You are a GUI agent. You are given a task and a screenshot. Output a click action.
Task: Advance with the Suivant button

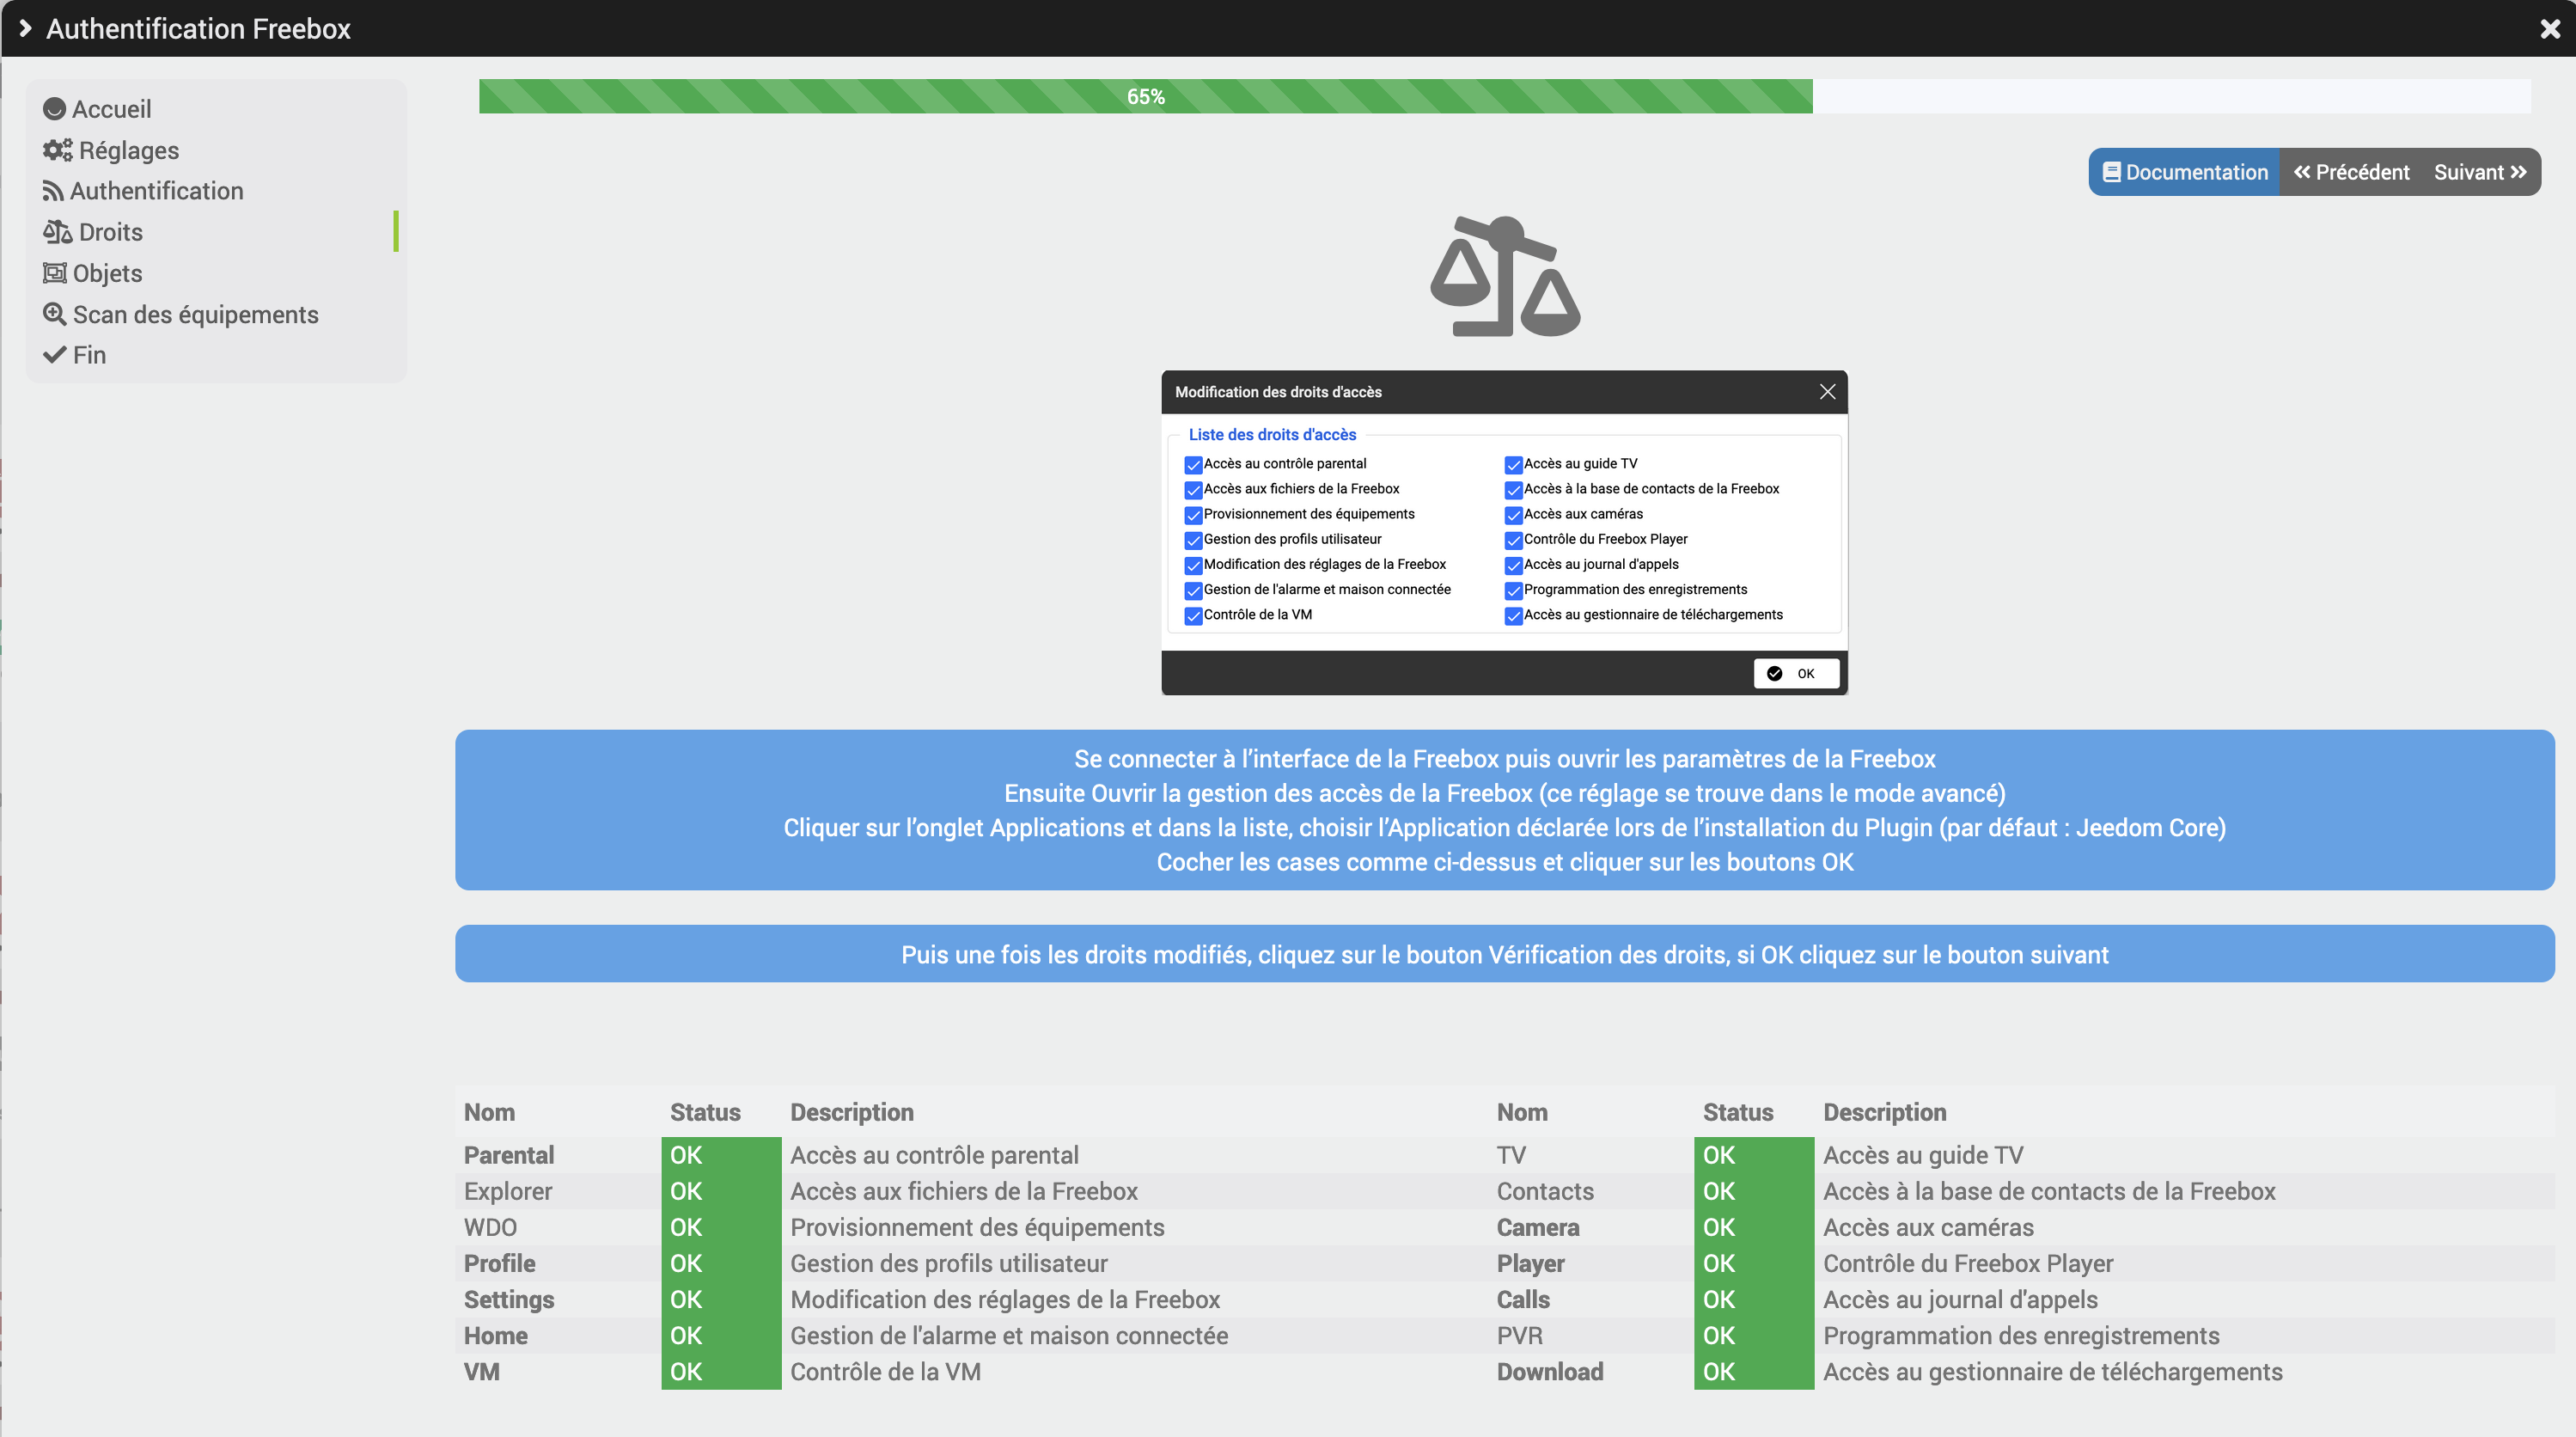(x=2480, y=172)
